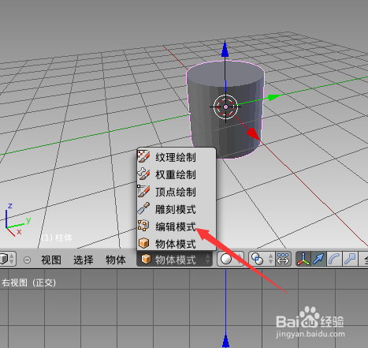Enable the translate manipulator arrow
This screenshot has height=348, width=368.
(318, 260)
